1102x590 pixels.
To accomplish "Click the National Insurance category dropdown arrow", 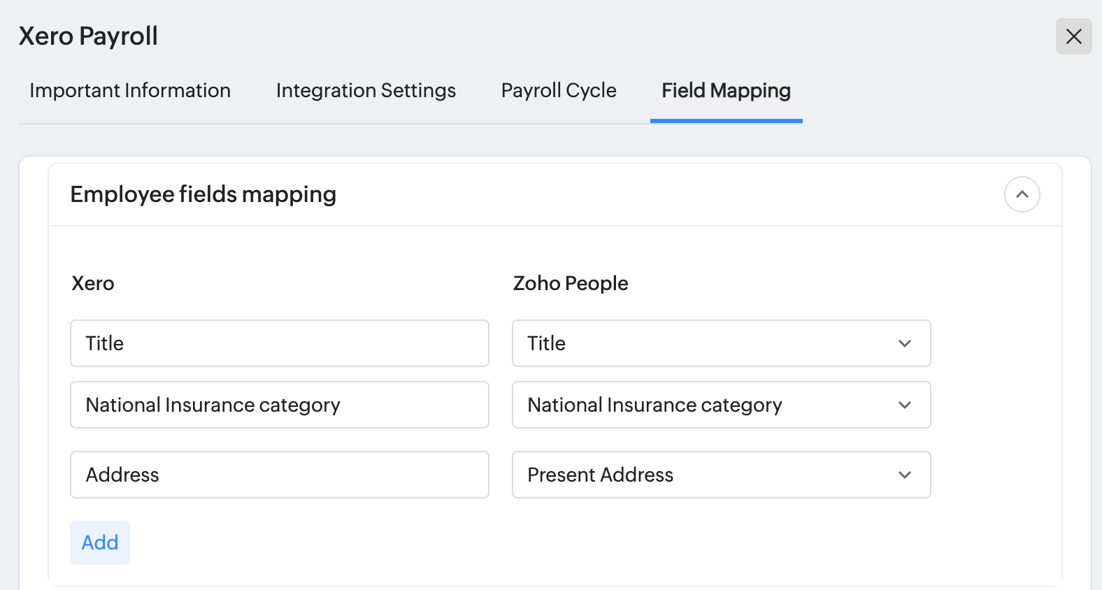I will 904,405.
